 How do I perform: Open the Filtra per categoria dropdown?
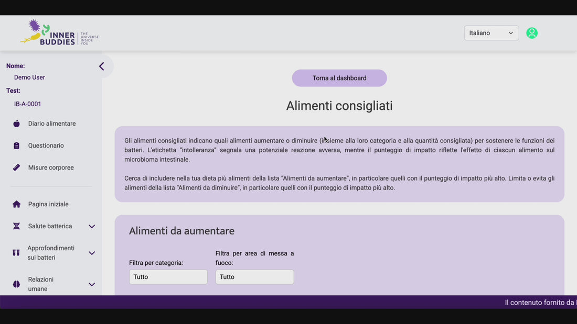click(x=168, y=277)
